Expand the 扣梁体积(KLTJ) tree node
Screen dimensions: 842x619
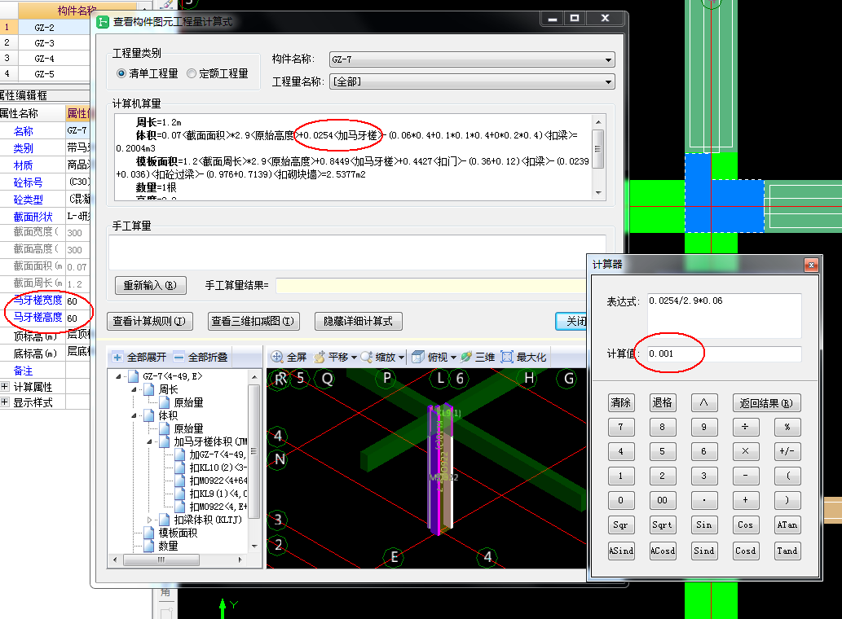(x=149, y=520)
